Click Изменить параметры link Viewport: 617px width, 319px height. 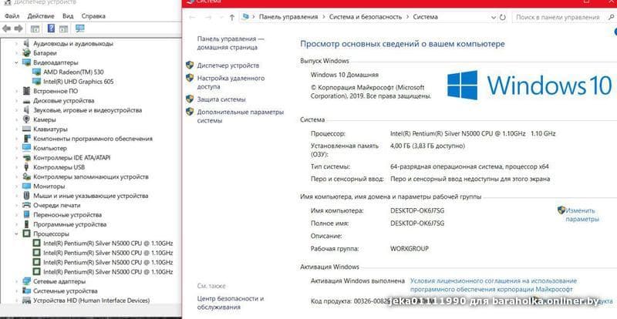tap(582, 215)
